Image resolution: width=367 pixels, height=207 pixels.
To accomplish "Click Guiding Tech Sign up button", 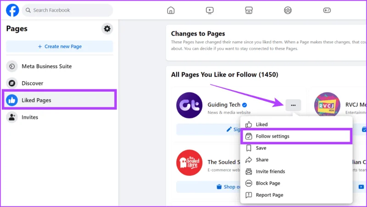I will click(208, 129).
